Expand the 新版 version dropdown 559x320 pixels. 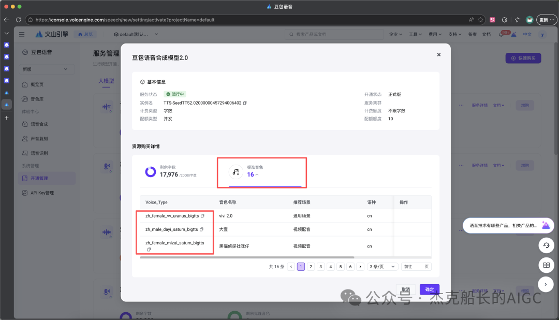pyautogui.click(x=46, y=69)
